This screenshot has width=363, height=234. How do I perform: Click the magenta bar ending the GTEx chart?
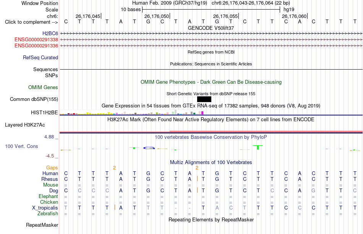203,113
